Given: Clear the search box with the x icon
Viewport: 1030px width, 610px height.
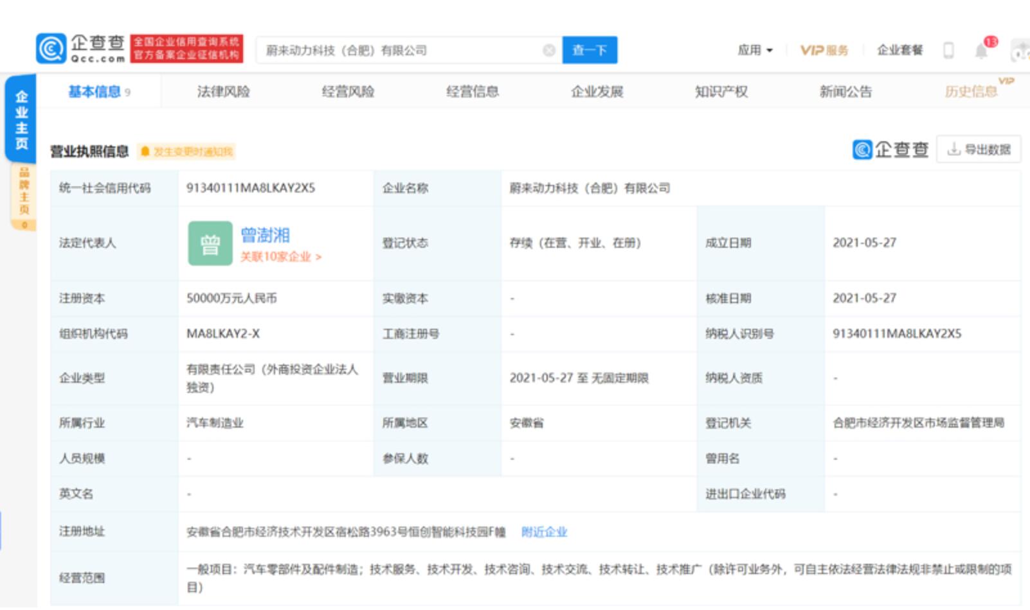Looking at the screenshot, I should (549, 50).
